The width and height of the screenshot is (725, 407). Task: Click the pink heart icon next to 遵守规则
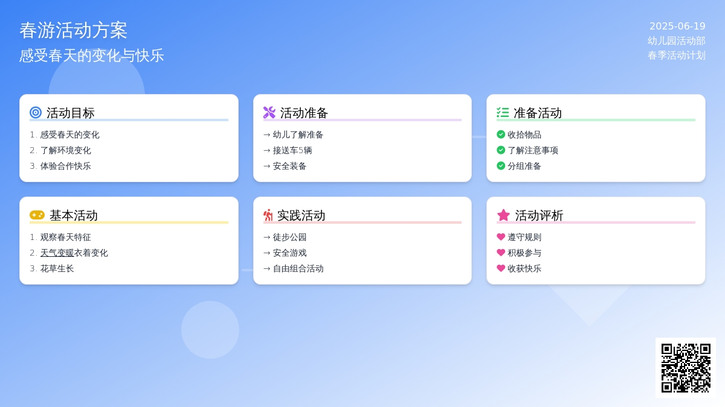coord(501,237)
